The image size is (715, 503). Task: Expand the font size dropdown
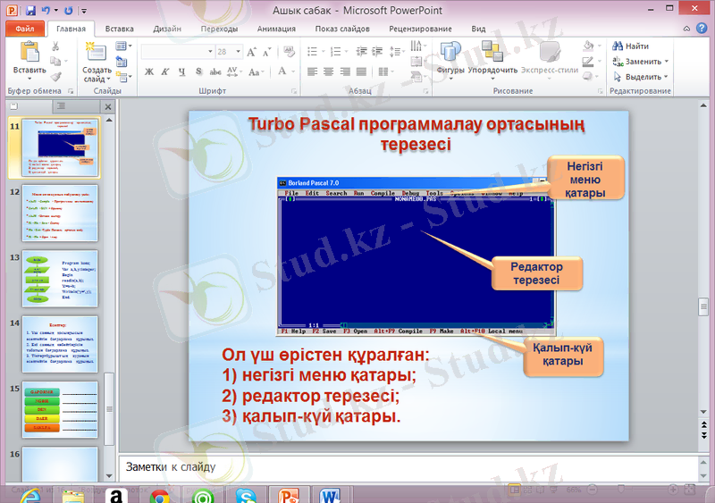[x=238, y=52]
